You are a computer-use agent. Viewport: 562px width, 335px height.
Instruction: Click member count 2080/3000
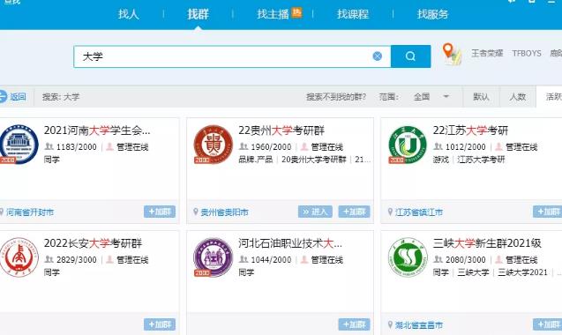(466, 260)
